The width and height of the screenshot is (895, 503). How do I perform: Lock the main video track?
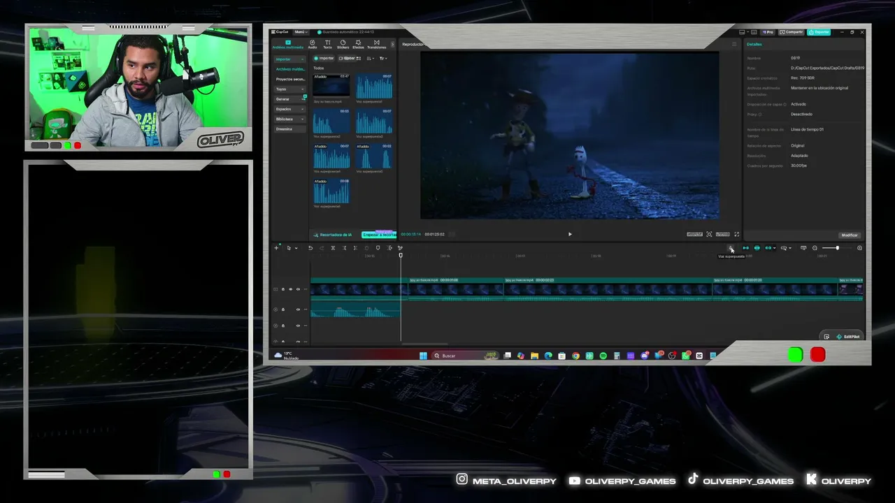tap(283, 289)
